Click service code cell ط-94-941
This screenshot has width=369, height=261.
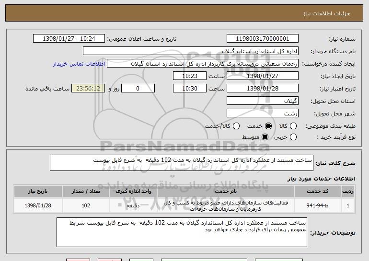(317, 205)
